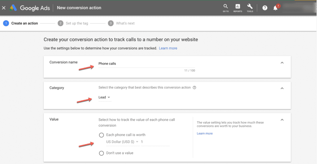
Task: Open the Tools wrench icon
Action: pyautogui.click(x=250, y=7)
